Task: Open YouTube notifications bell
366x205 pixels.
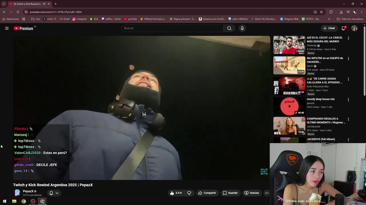Action: coord(343,28)
